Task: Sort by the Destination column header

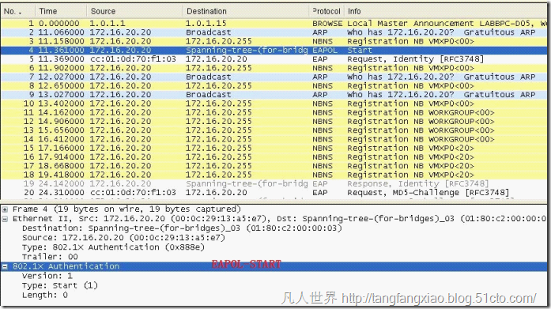Action: pyautogui.click(x=246, y=11)
